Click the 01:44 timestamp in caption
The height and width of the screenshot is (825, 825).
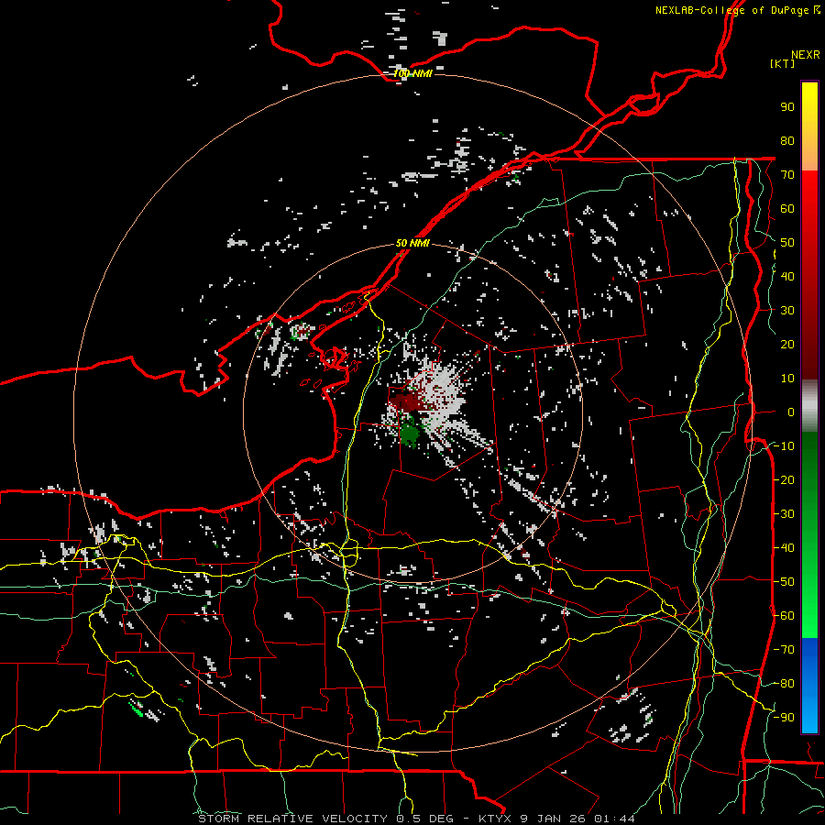click(614, 819)
